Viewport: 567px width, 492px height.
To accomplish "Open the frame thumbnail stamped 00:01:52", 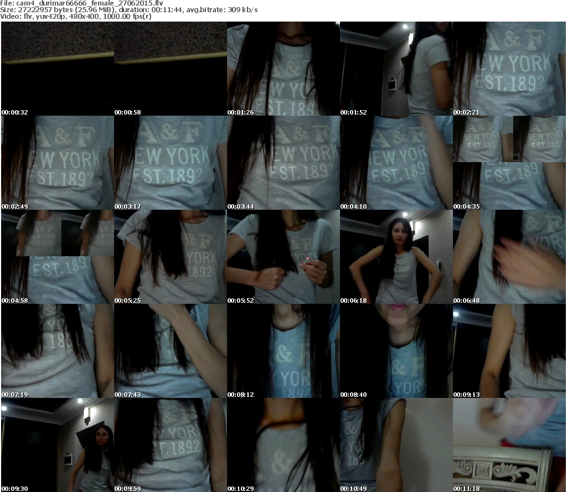I will (396, 69).
